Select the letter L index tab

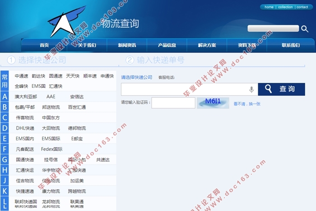[5, 203]
